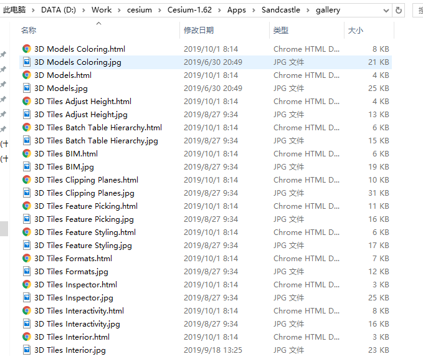
Task: Click Chrome icon of 3D Tiles Inspector.html
Action: 26,284
